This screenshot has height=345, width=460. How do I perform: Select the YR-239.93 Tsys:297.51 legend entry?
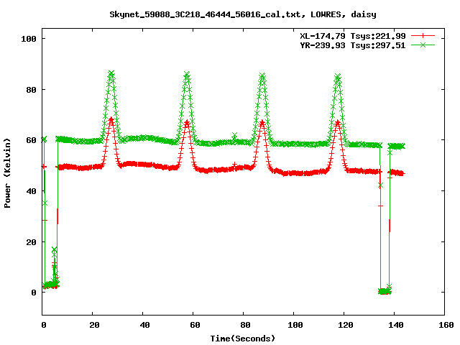[x=353, y=45]
